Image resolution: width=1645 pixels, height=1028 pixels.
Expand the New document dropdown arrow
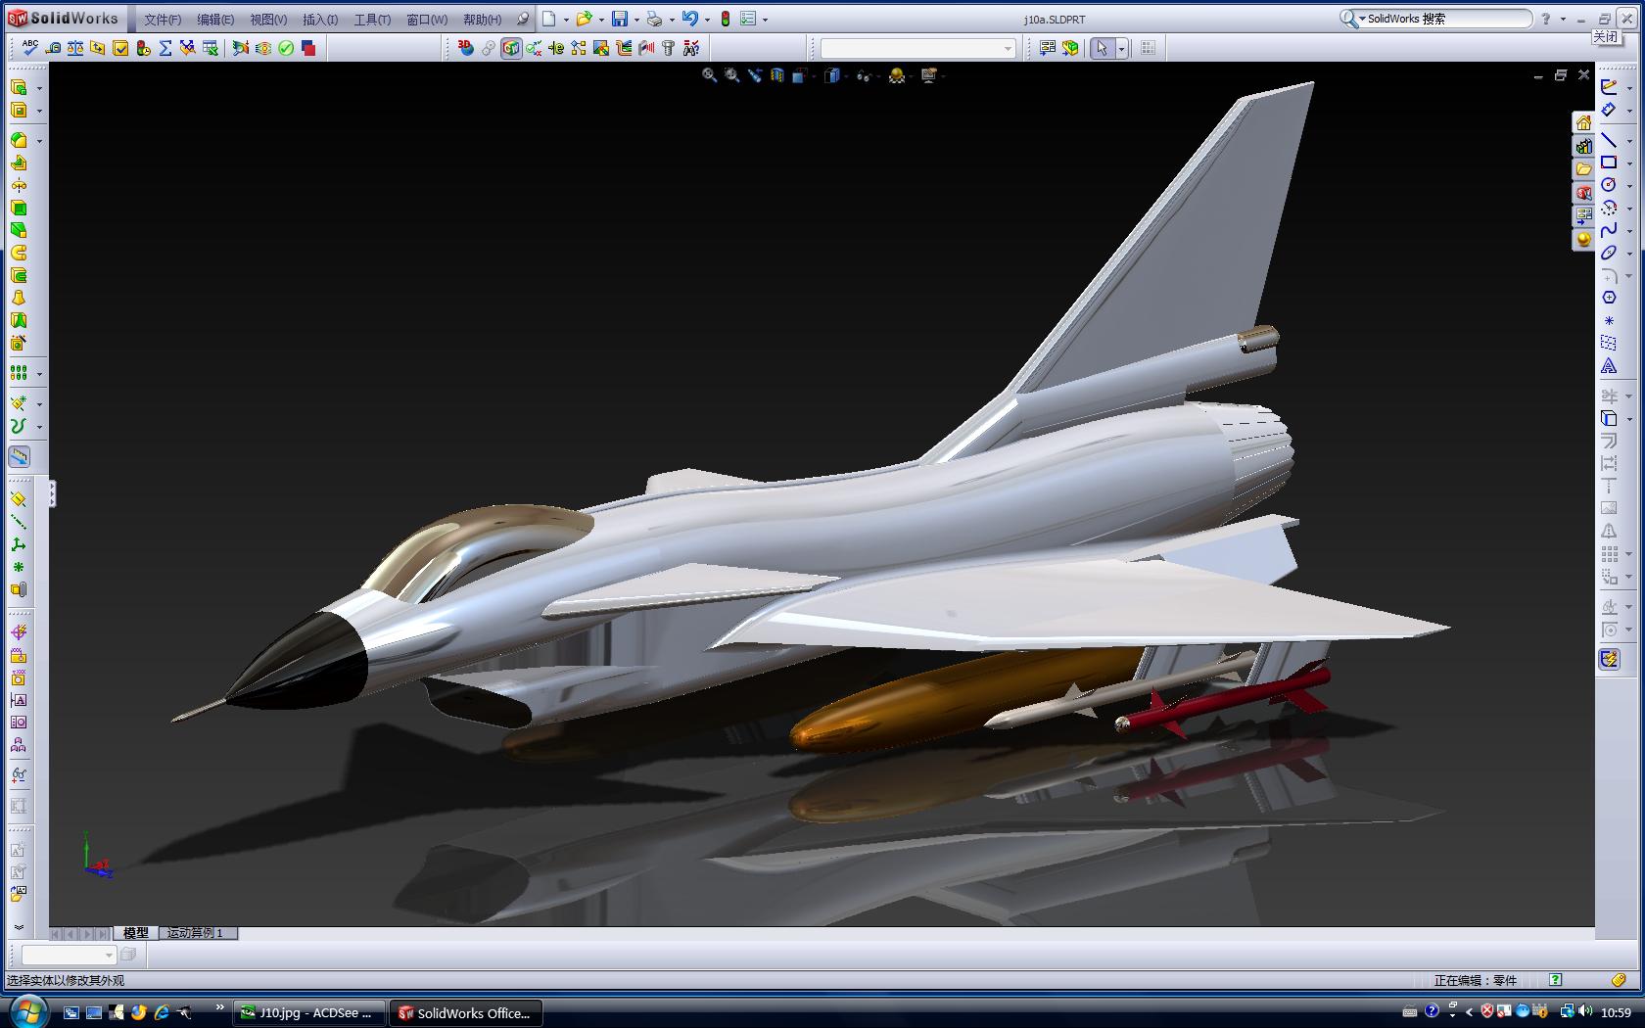click(x=566, y=20)
